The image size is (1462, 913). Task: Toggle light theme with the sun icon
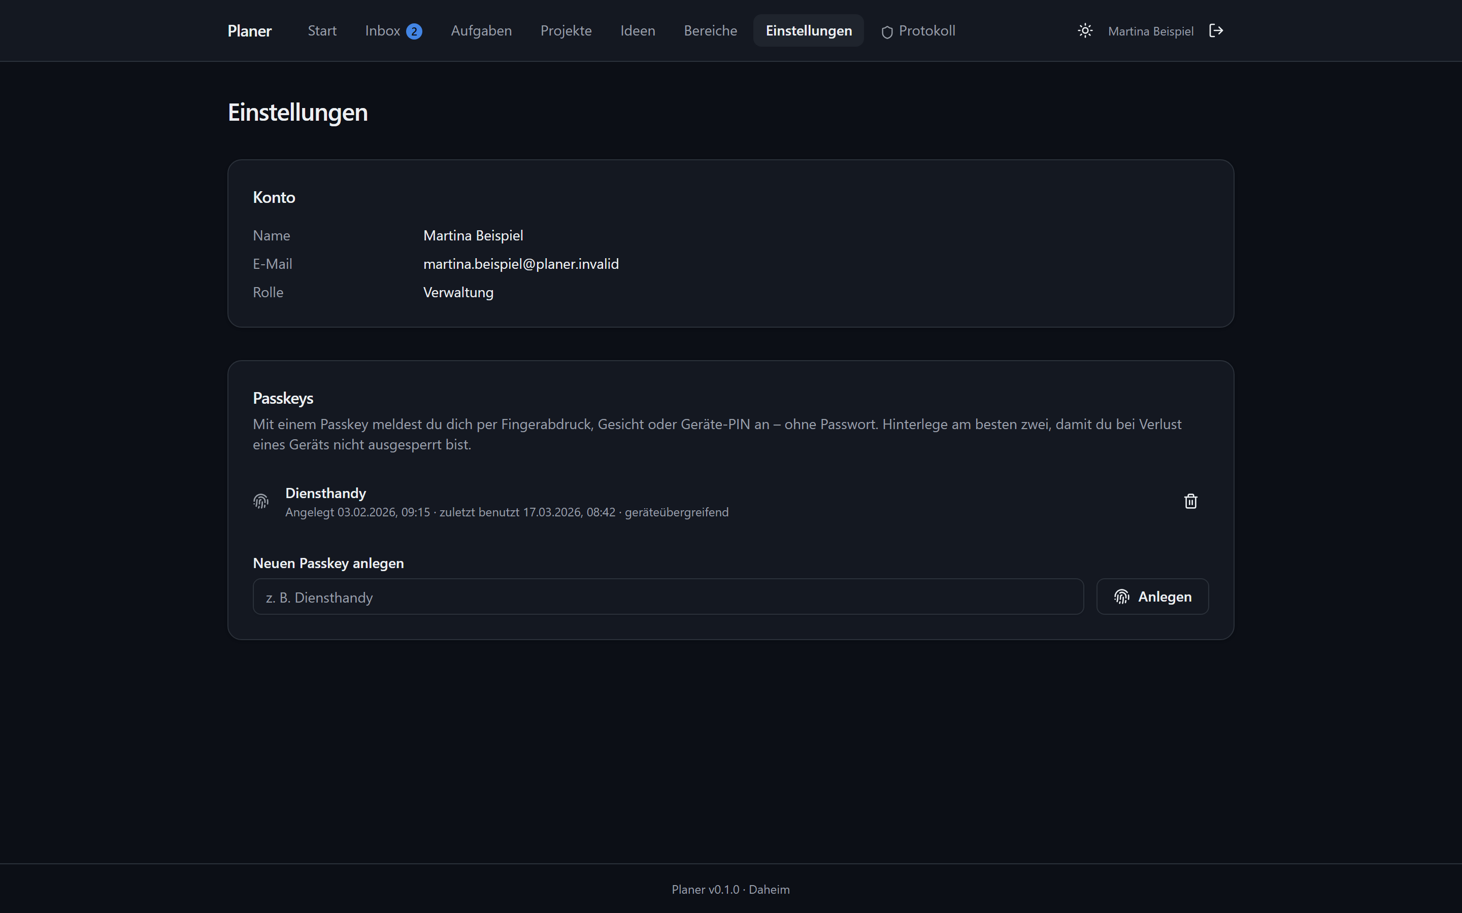[1085, 31]
